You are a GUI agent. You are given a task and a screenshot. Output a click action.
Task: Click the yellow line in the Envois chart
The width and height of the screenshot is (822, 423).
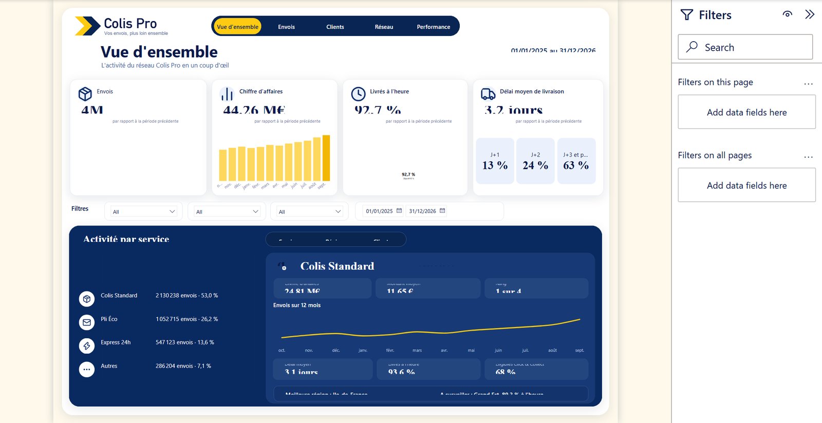[x=431, y=332]
